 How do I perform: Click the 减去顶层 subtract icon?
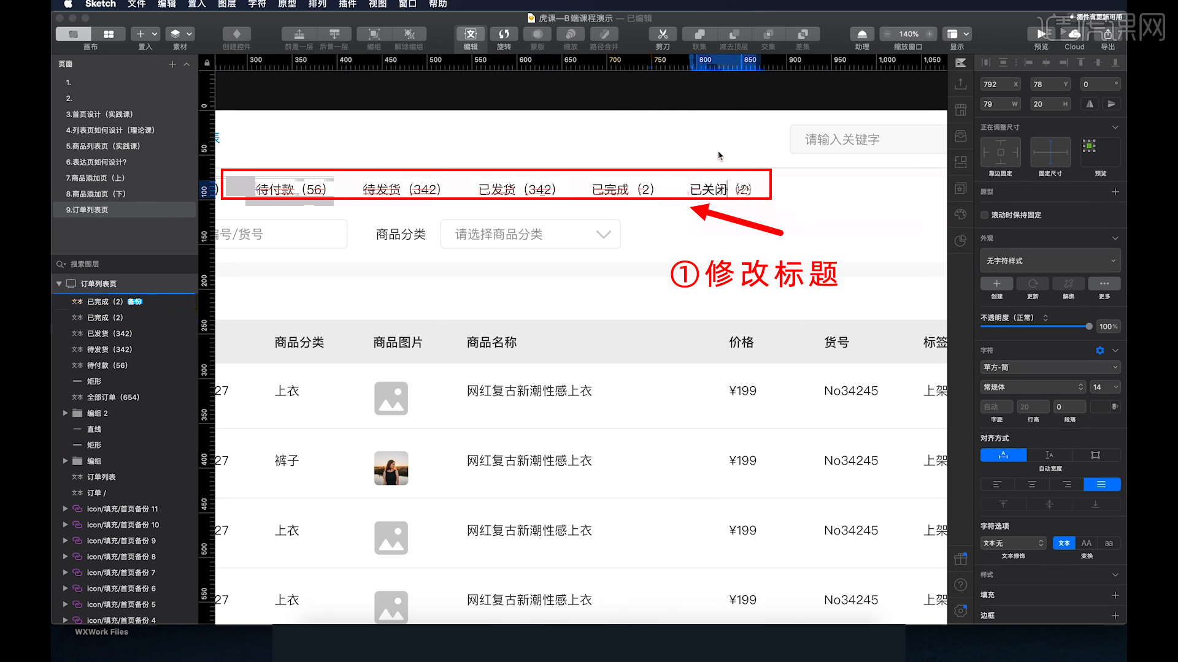pyautogui.click(x=734, y=34)
